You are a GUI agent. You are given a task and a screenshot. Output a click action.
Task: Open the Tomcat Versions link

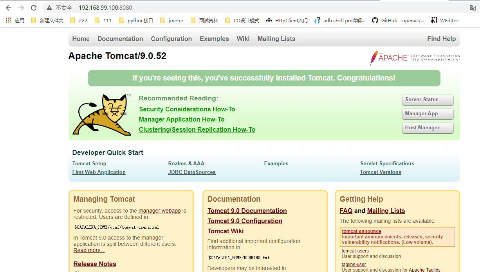tap(381, 172)
